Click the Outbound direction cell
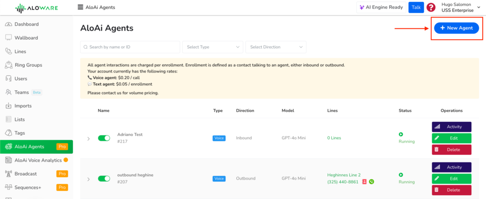Image resolution: width=486 pixels, height=199 pixels. (246, 179)
